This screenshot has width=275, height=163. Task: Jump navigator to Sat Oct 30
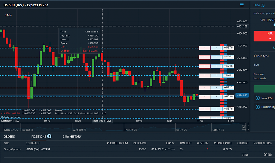(218, 130)
